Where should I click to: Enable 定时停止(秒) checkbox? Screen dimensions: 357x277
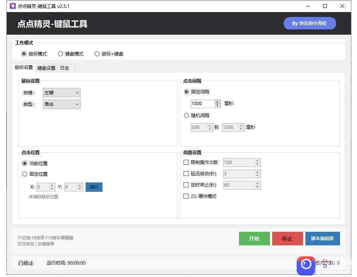[186, 185]
